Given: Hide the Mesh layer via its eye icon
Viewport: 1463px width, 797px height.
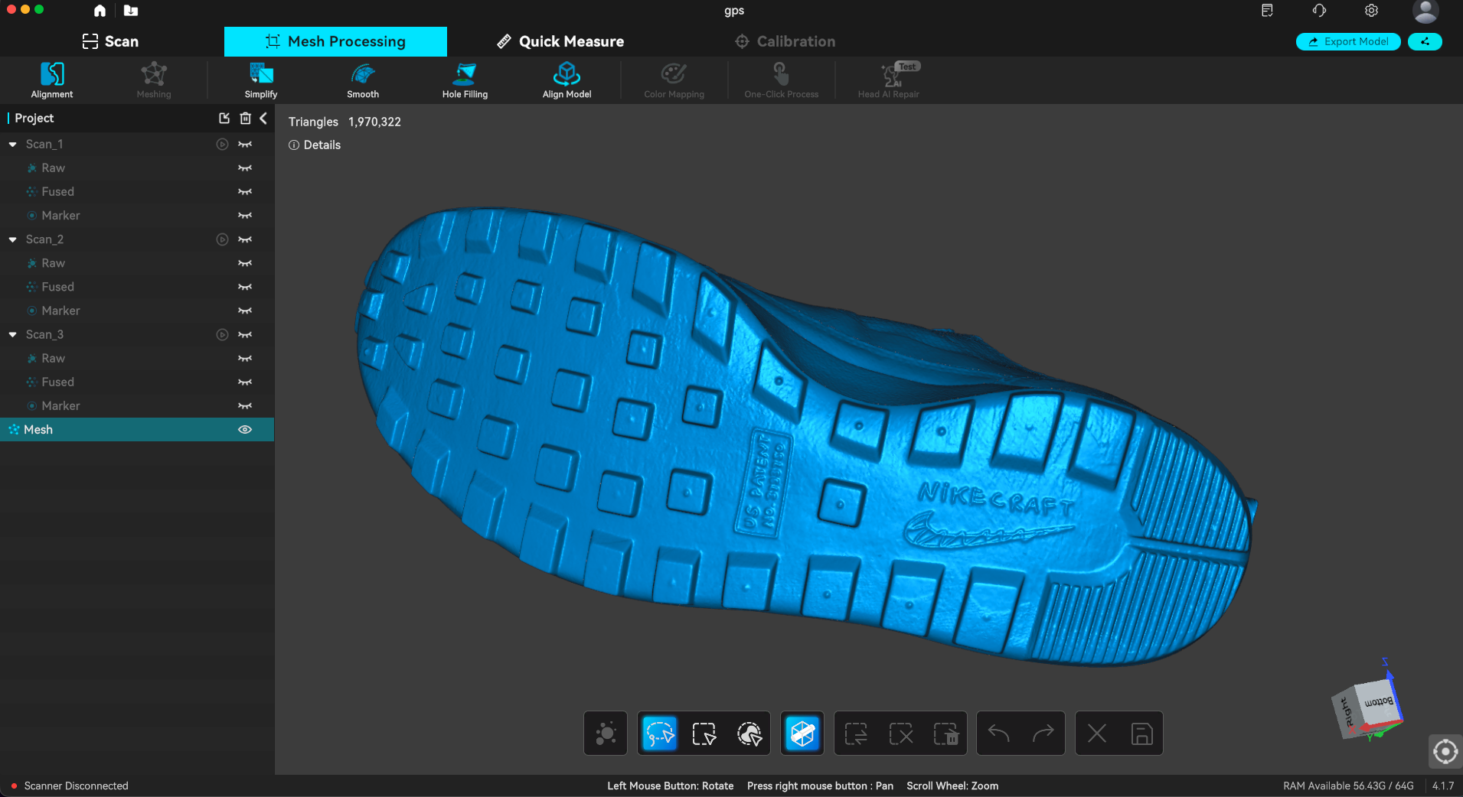Looking at the screenshot, I should click(245, 430).
